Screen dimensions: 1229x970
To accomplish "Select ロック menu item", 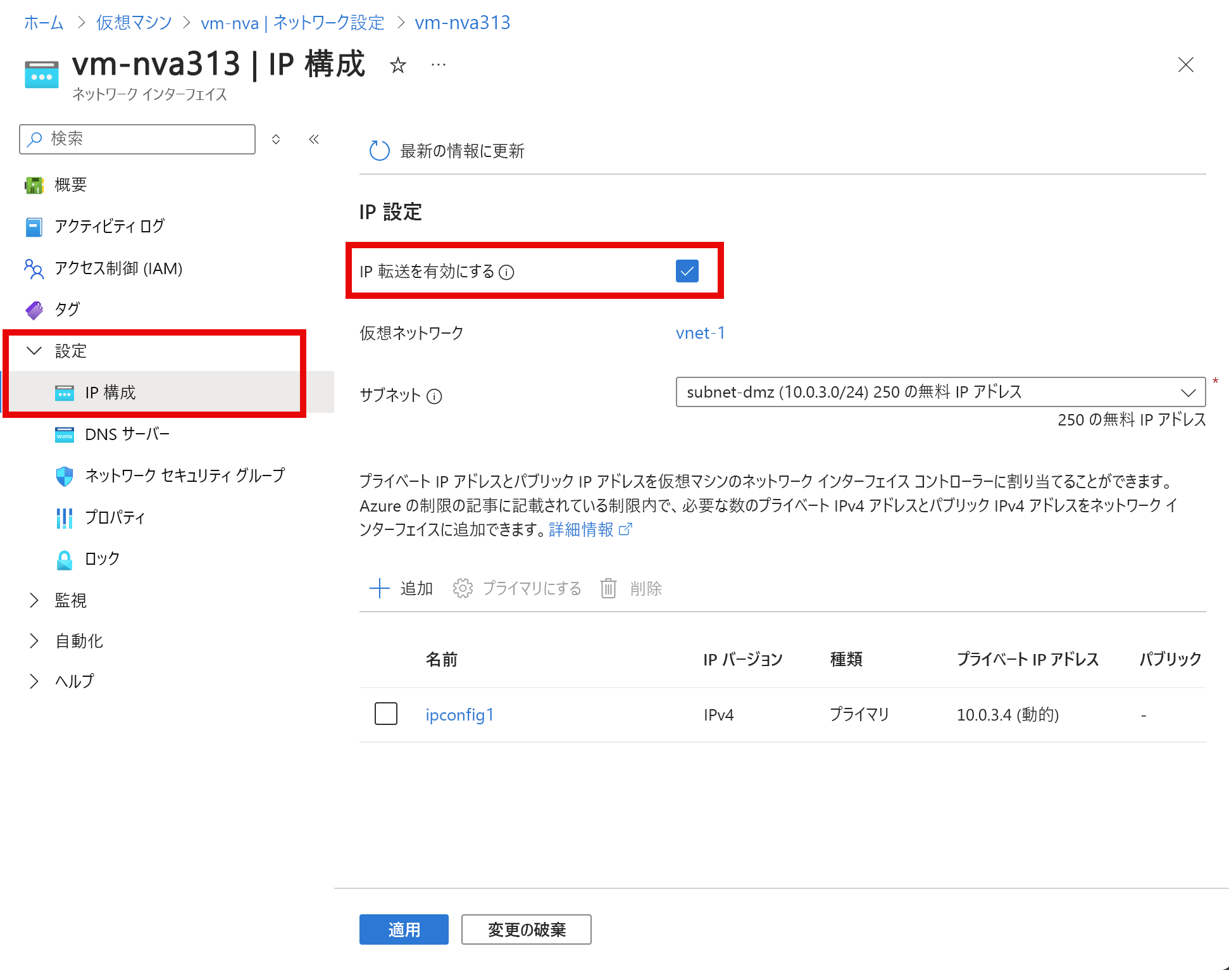I will pos(102,559).
